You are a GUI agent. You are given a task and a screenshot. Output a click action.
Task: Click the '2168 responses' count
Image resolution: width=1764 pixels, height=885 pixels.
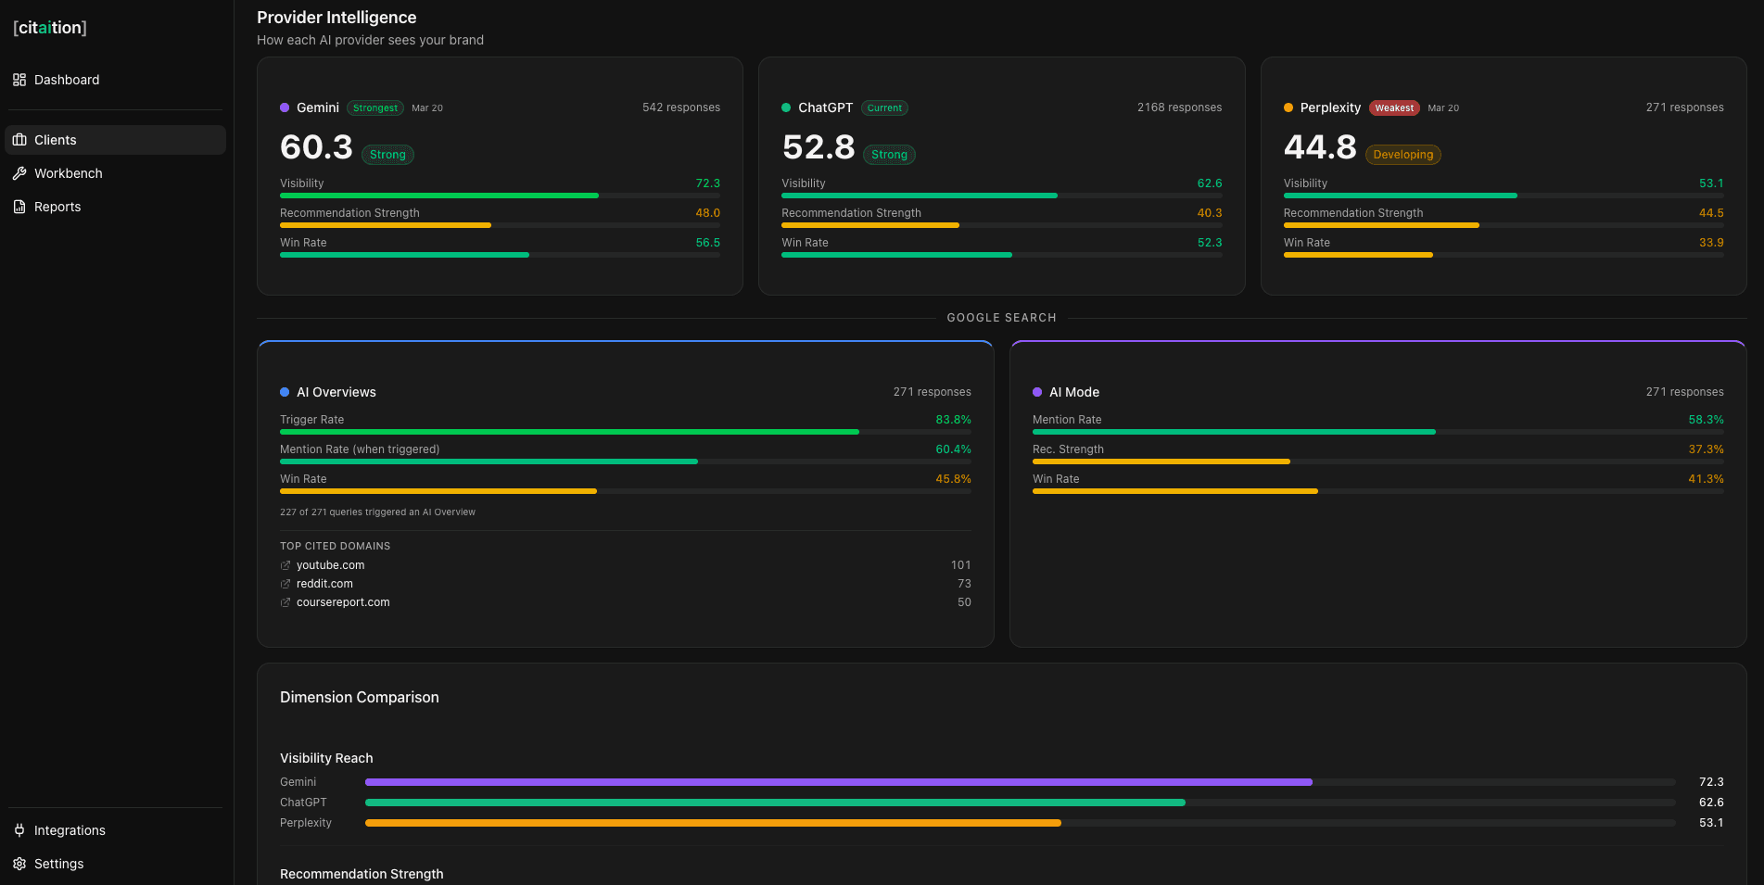[x=1179, y=107]
